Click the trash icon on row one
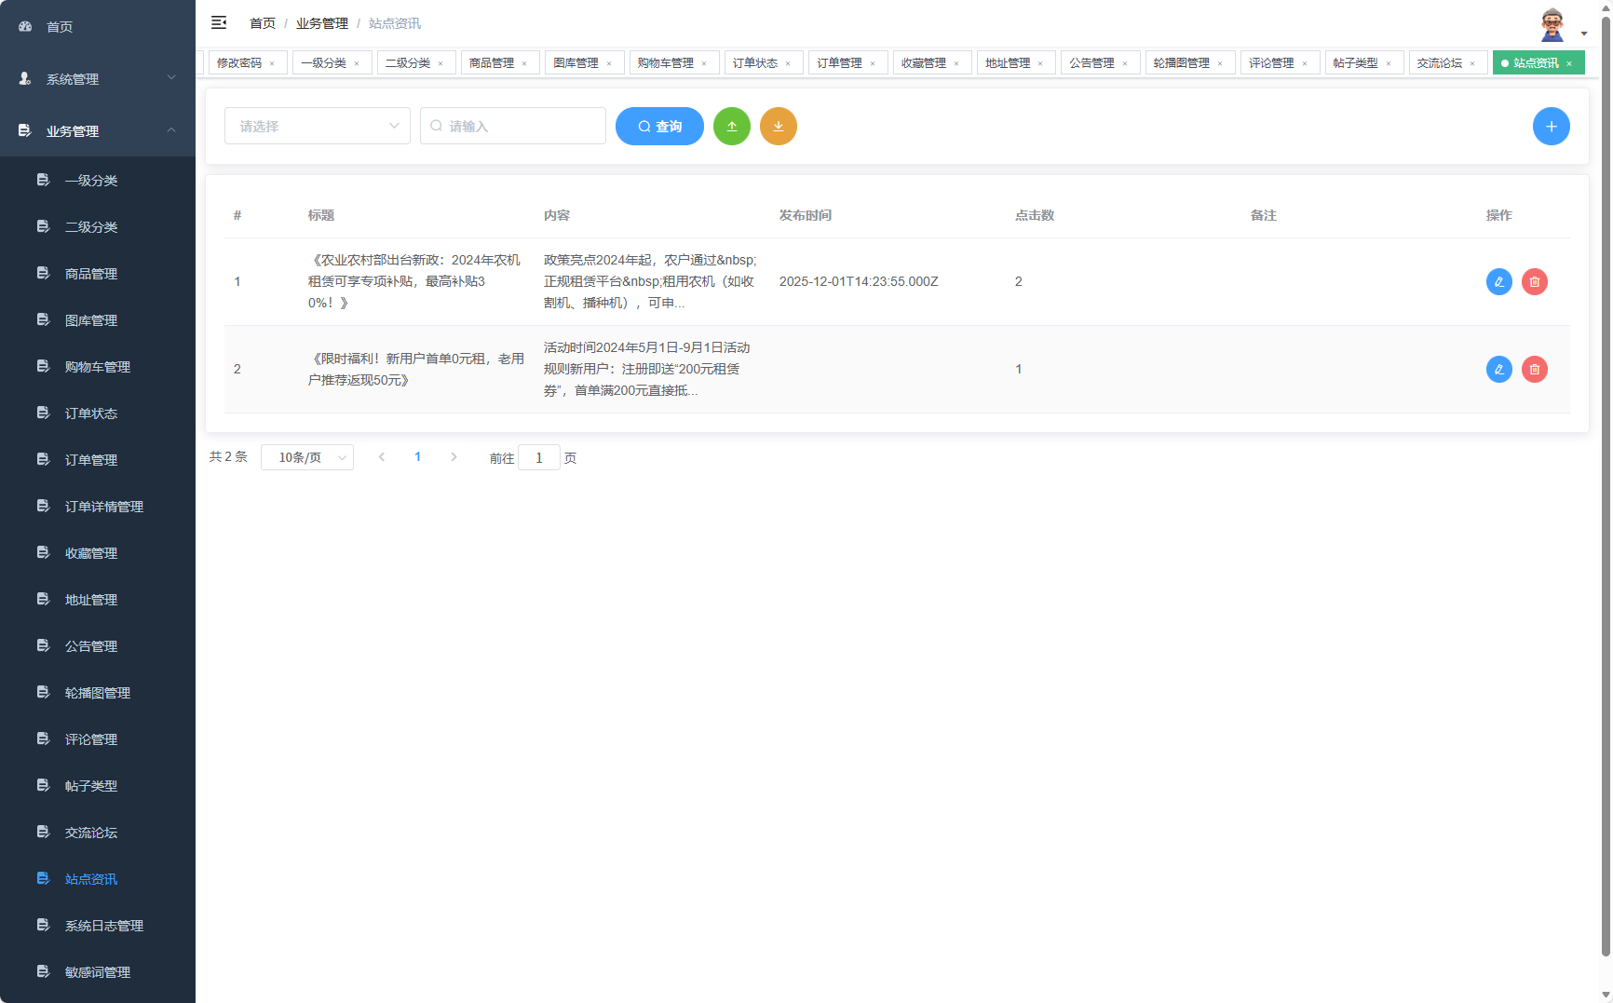The height and width of the screenshot is (1003, 1613). click(1535, 281)
